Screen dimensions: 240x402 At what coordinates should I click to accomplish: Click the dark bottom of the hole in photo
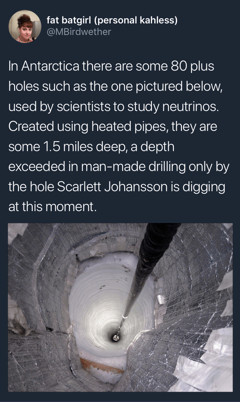click(116, 337)
